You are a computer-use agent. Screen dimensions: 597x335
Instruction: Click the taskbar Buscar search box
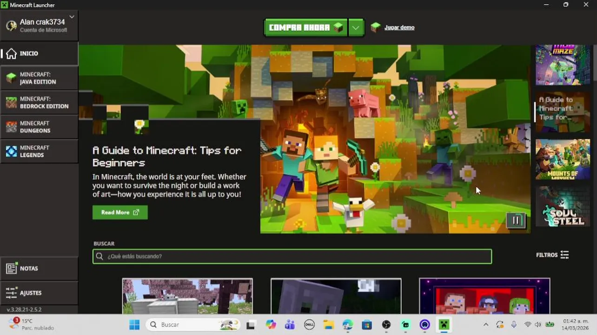point(193,325)
